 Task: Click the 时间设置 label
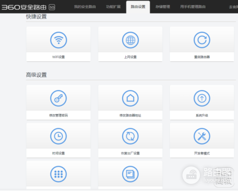(58, 153)
